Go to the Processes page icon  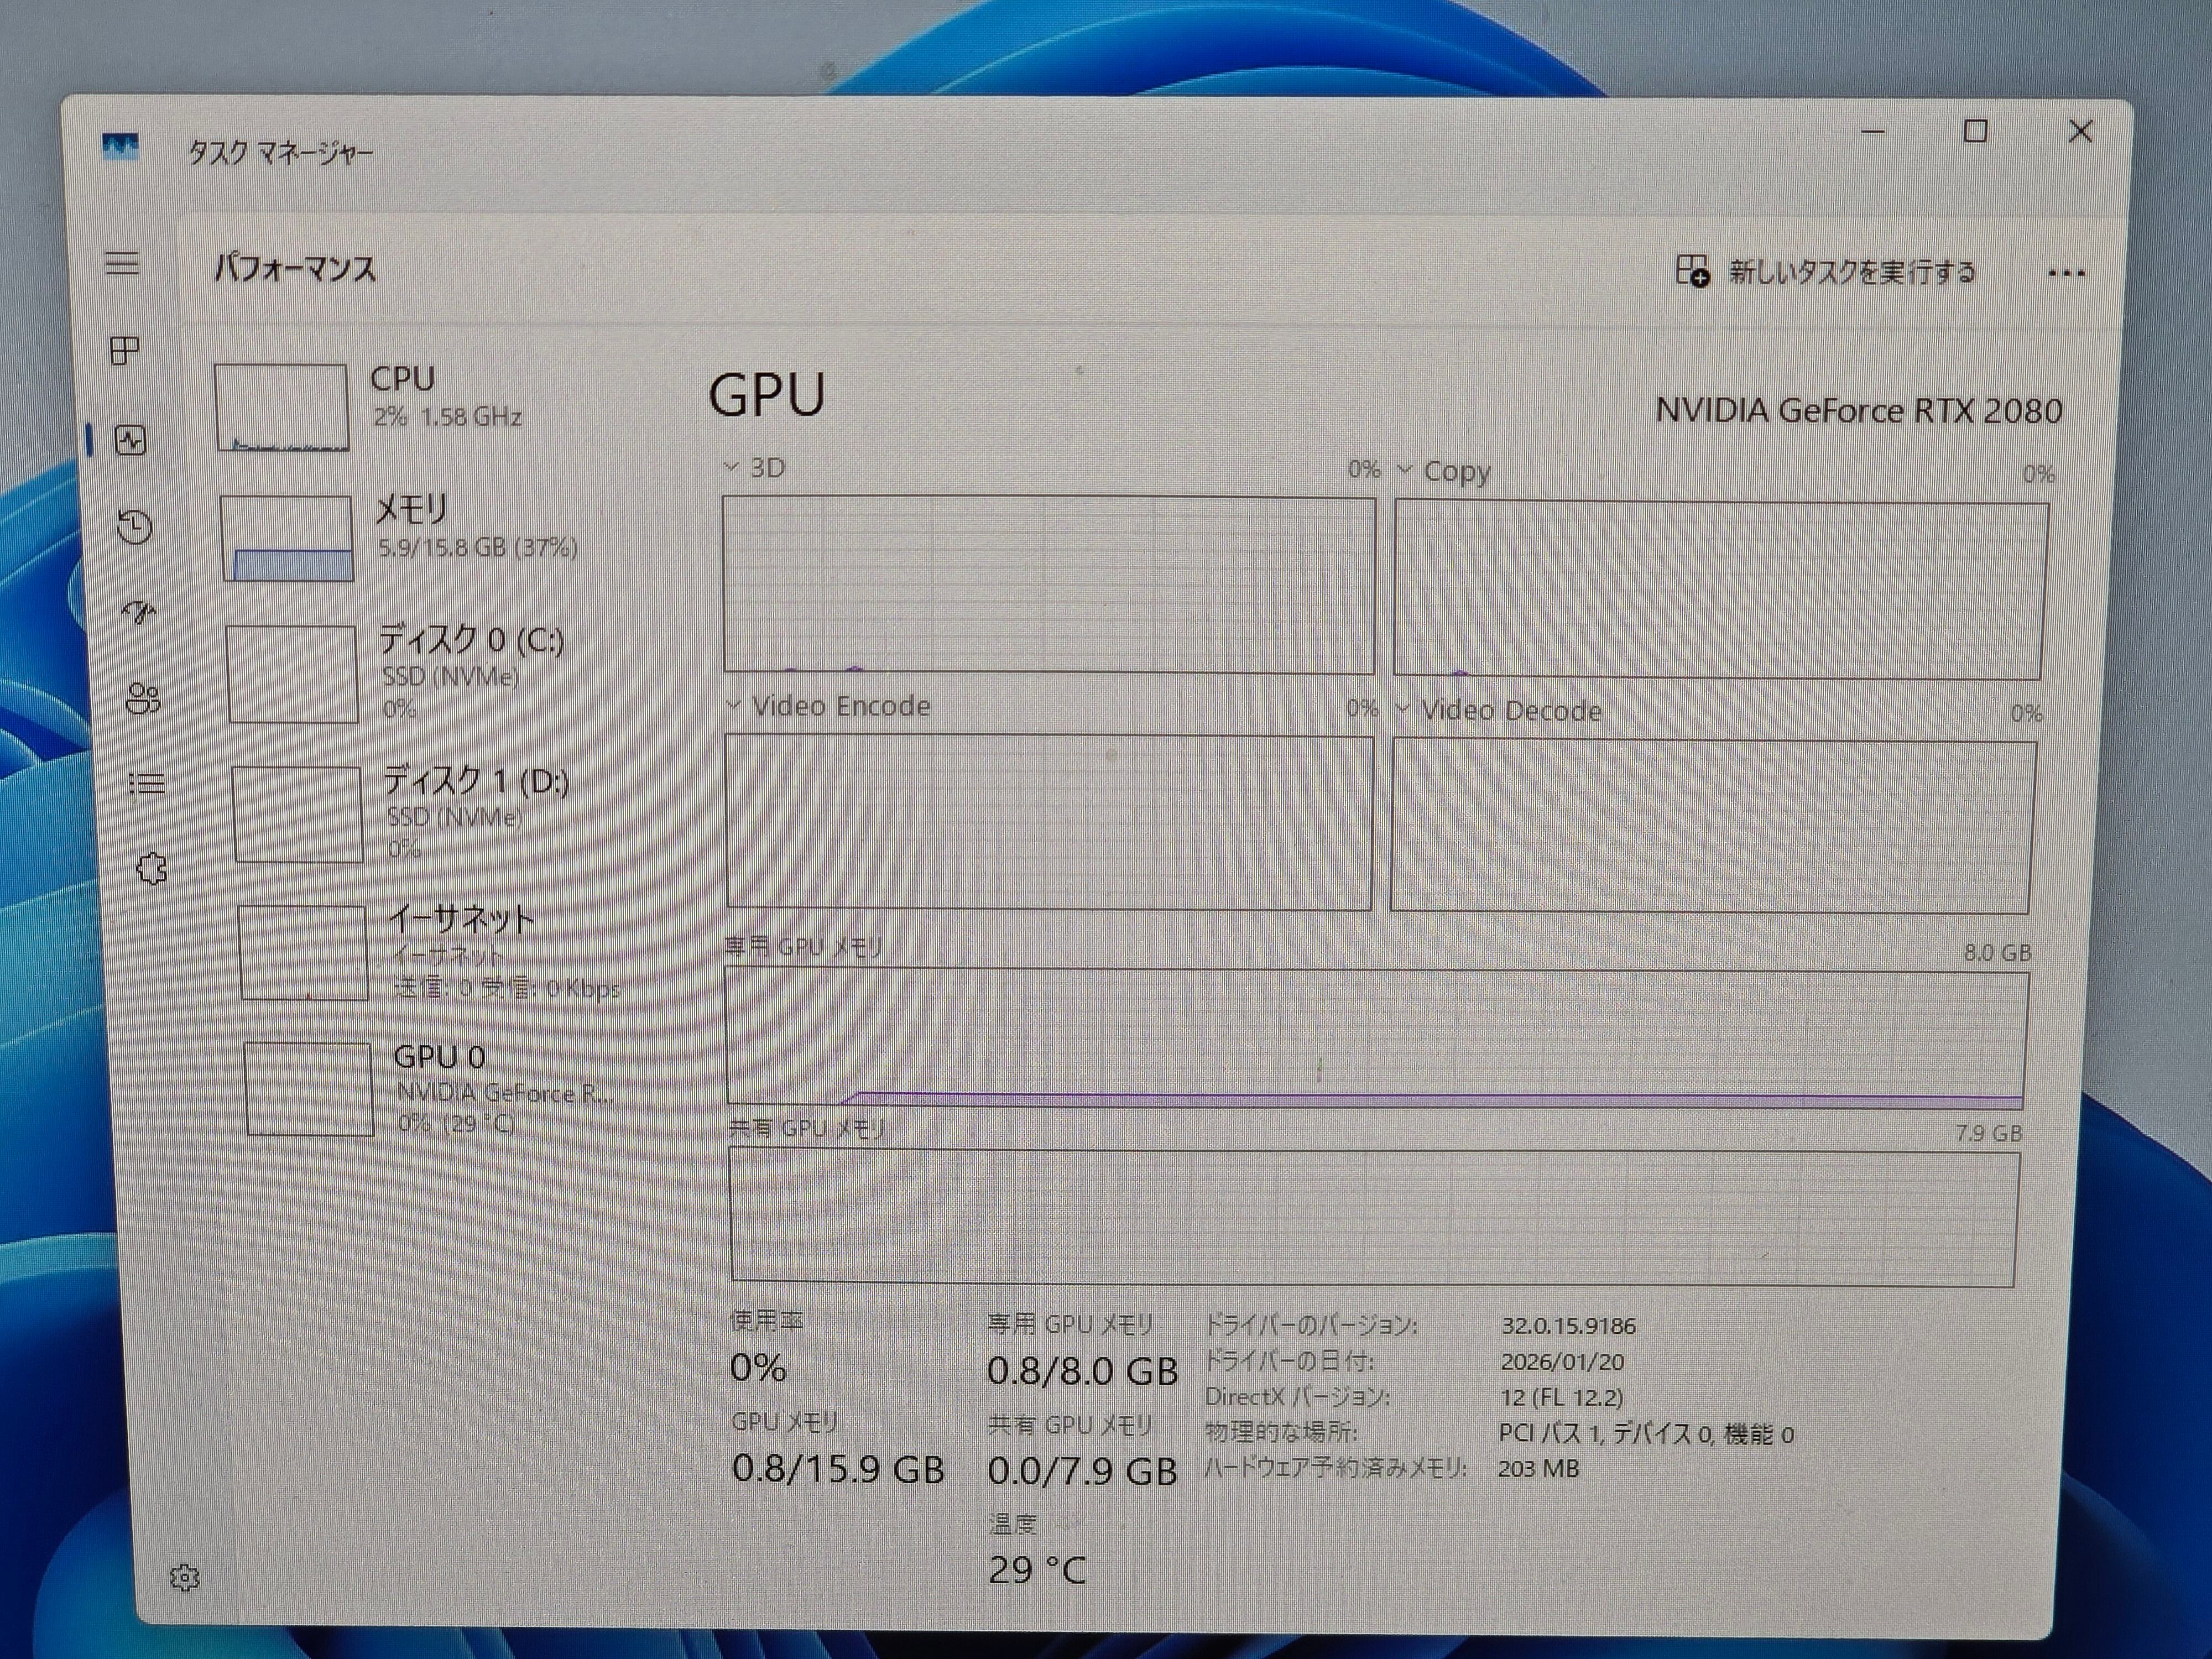[125, 351]
